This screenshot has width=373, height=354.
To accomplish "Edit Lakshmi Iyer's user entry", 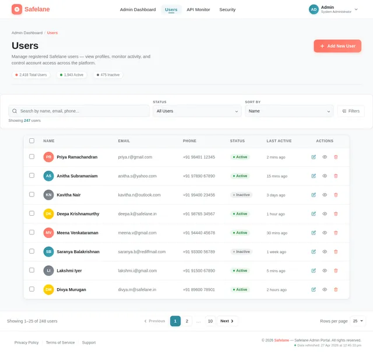I will 314,271.
